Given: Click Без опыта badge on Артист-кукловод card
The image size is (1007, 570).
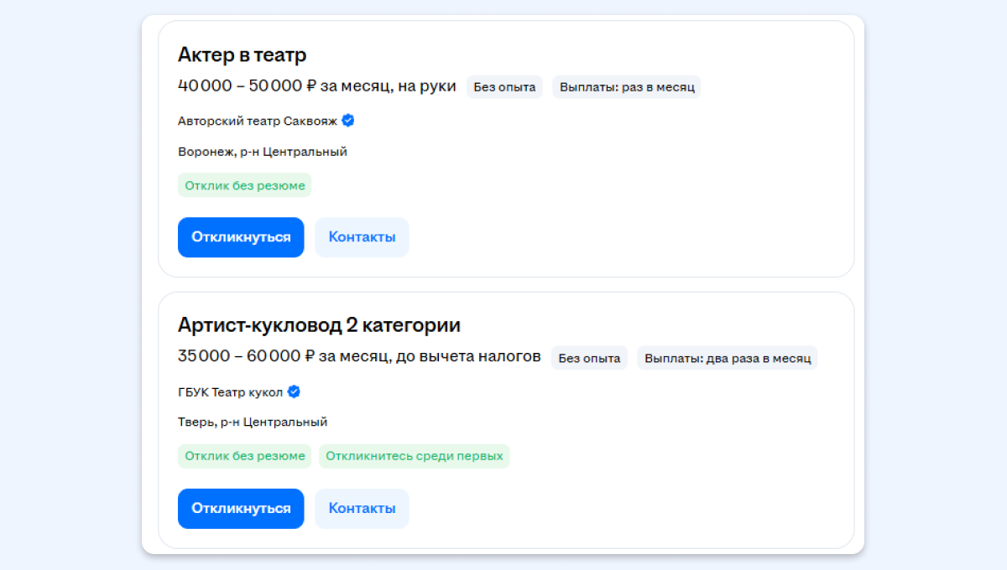Looking at the screenshot, I should click(x=589, y=359).
